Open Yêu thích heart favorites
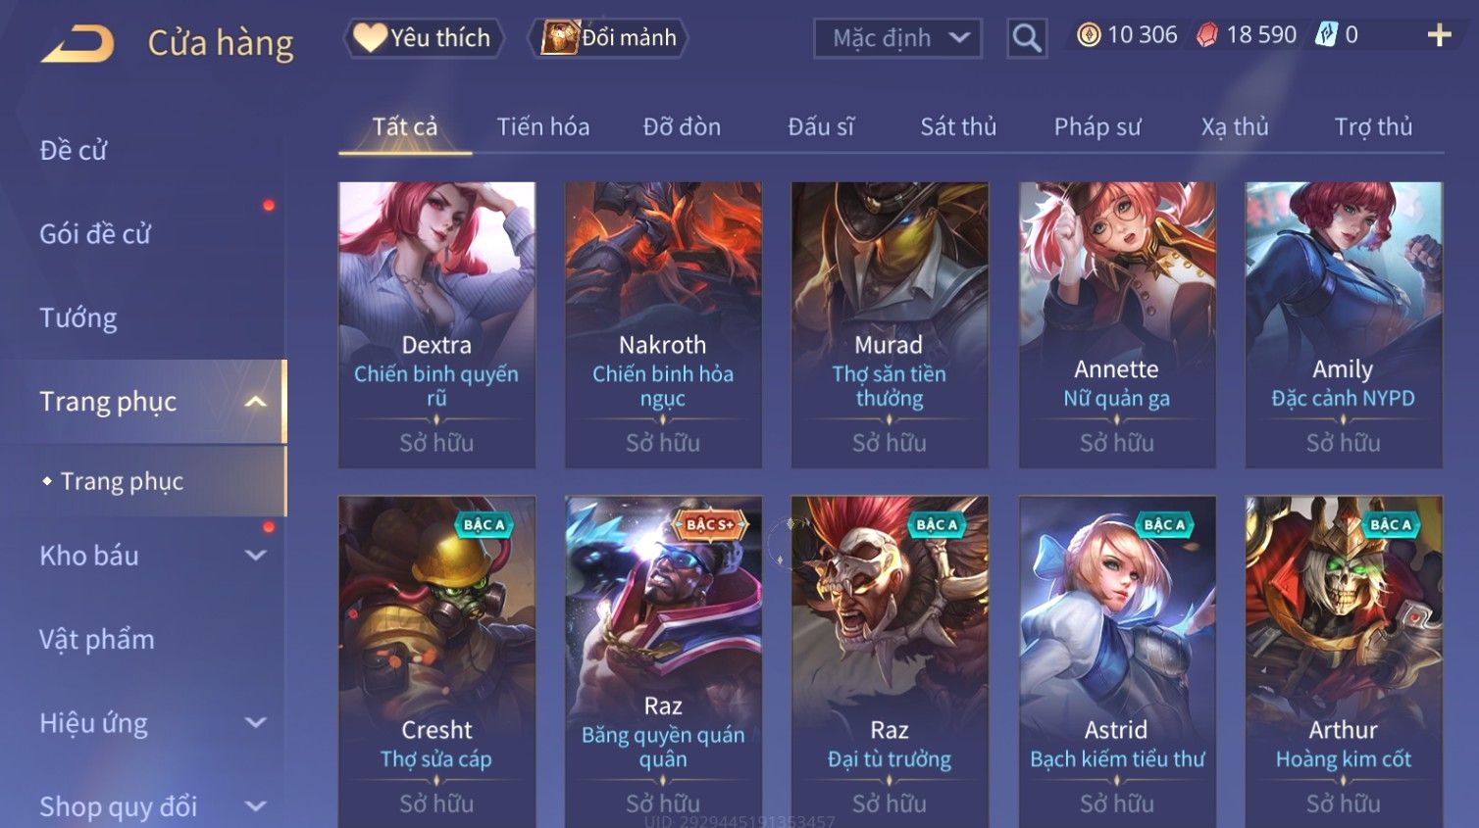This screenshot has height=828, width=1479. (x=423, y=38)
